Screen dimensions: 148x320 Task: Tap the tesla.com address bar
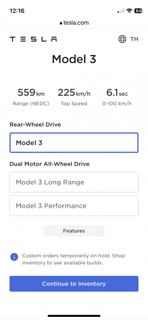74,23
